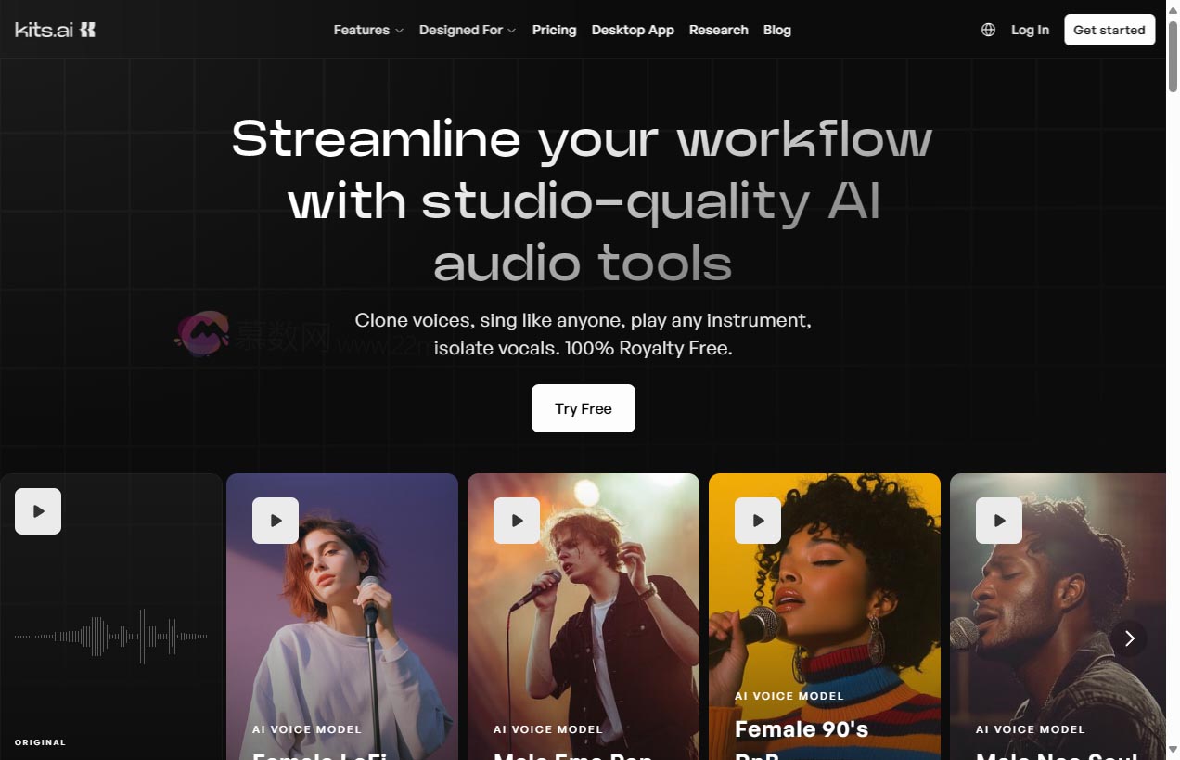Play the Female 90's RnB voice
This screenshot has height=760, width=1180.
click(758, 521)
